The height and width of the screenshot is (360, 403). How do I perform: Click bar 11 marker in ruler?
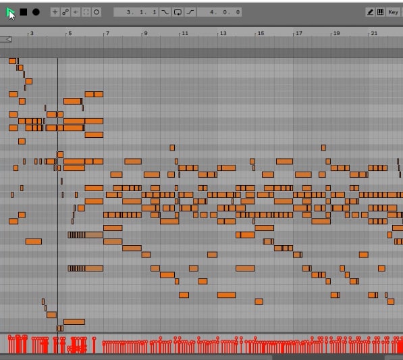(x=185, y=33)
